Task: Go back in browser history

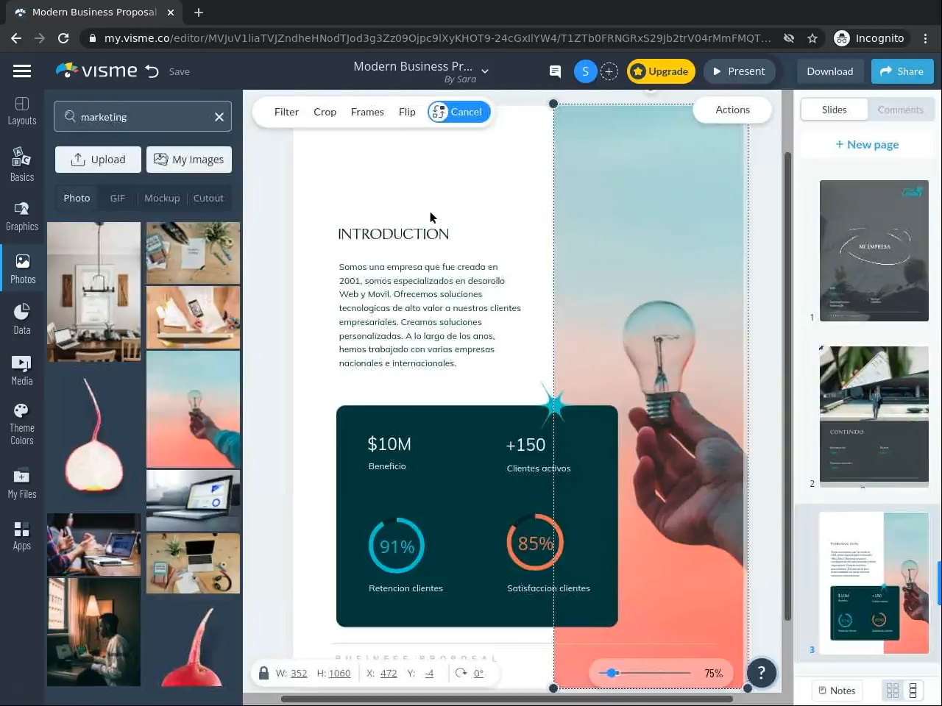Action: pos(16,38)
